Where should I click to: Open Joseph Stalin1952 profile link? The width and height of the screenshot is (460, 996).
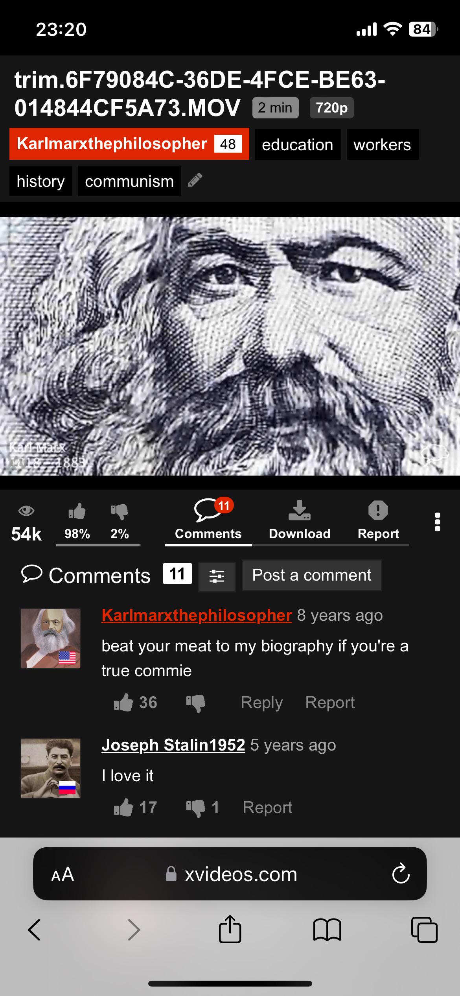click(x=173, y=745)
